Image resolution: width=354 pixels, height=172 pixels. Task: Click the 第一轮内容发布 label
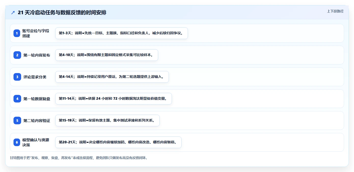(x=37, y=55)
